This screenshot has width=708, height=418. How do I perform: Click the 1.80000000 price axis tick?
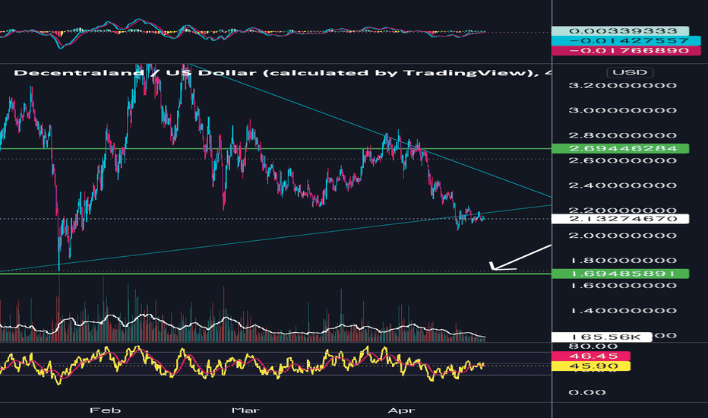coord(623,260)
